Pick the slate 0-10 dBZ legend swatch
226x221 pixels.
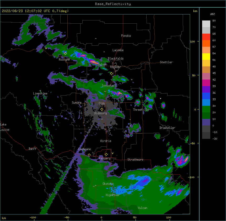[x=206, y=122]
